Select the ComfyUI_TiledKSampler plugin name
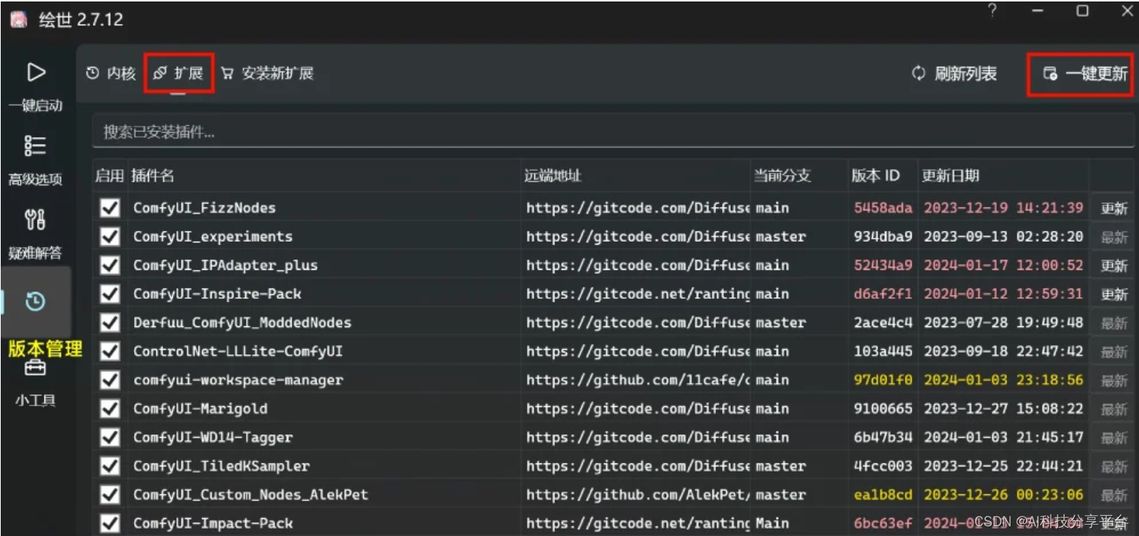Image resolution: width=1139 pixels, height=536 pixels. pyautogui.click(x=222, y=466)
